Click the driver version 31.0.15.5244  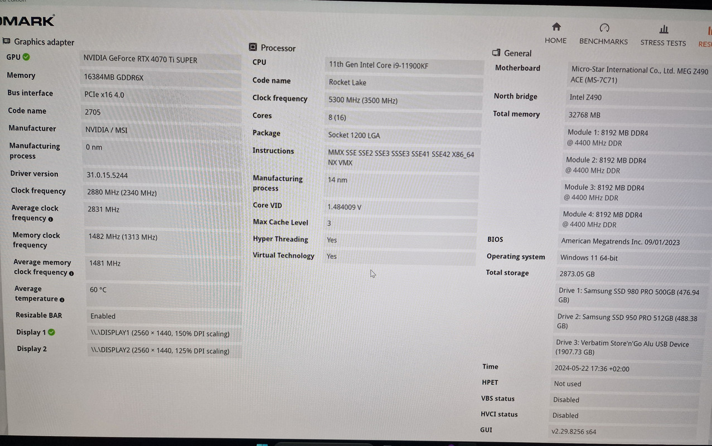pyautogui.click(x=107, y=175)
